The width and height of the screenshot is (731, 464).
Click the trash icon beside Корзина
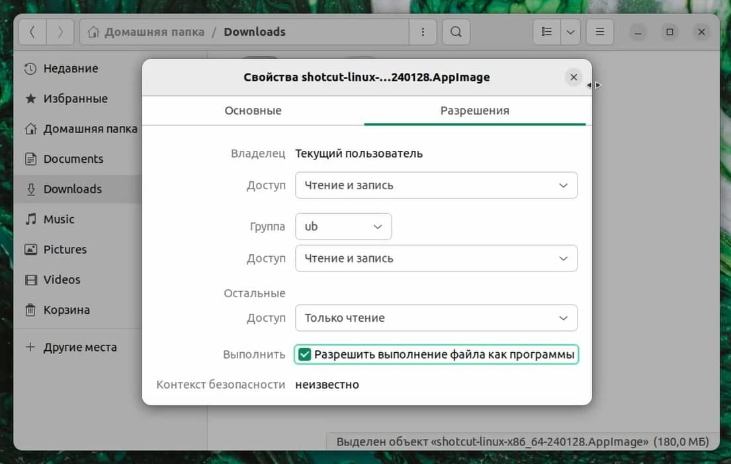(x=30, y=310)
